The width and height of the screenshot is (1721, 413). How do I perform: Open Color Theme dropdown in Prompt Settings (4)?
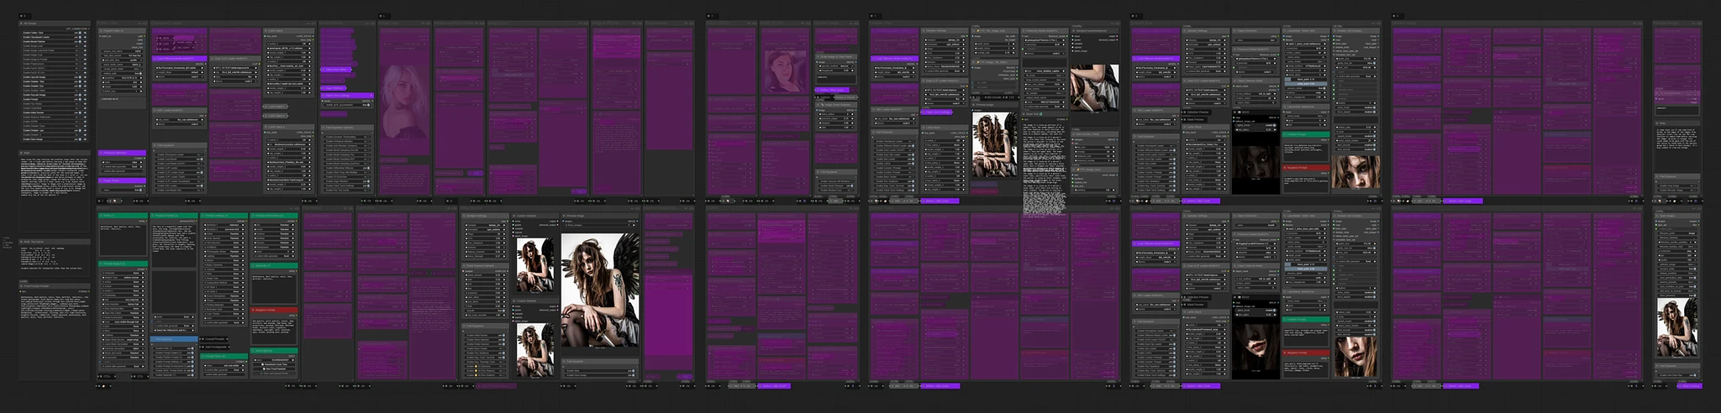point(224,314)
